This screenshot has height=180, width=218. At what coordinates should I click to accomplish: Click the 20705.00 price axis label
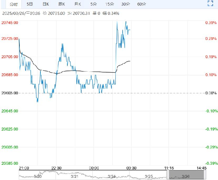[x=10, y=57]
